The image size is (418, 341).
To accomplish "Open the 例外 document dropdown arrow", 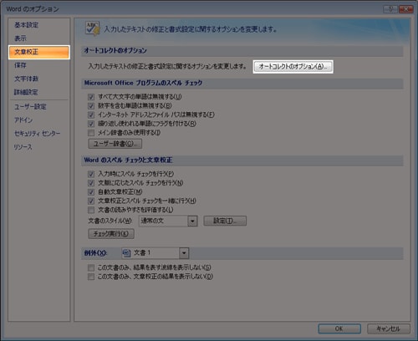I will tap(184, 253).
